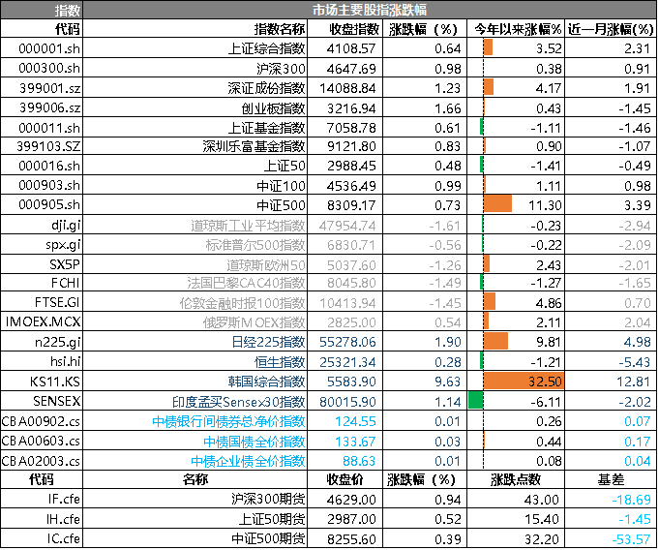Select the 收盘指数 column header
This screenshot has width=659, height=550.
[346, 29]
